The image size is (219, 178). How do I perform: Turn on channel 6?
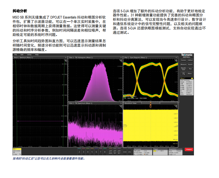[x=96, y=152]
